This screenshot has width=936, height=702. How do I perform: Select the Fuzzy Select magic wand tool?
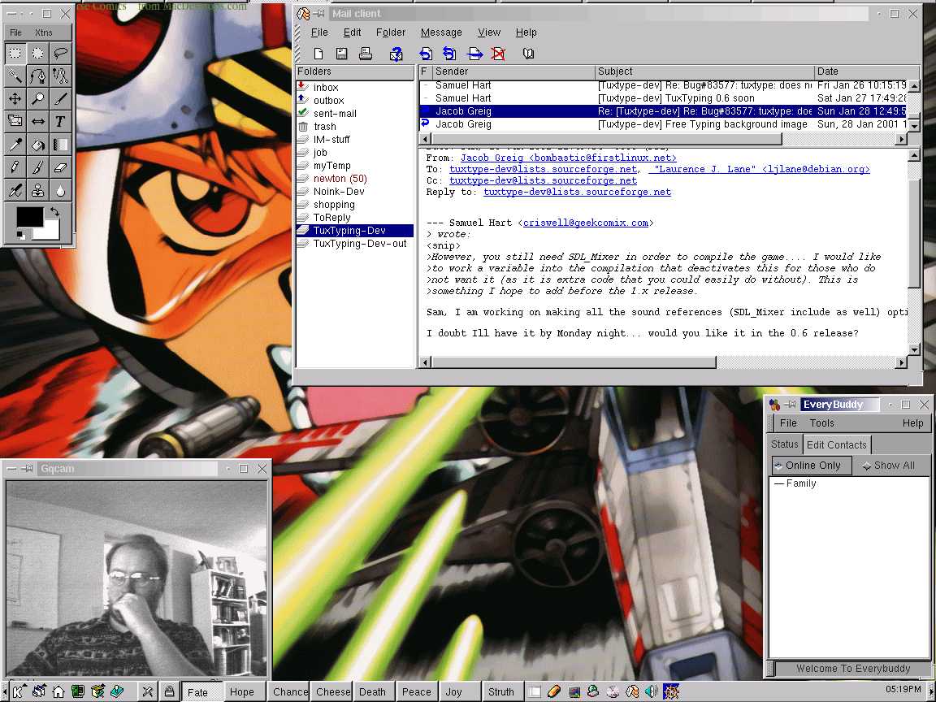[x=15, y=76]
